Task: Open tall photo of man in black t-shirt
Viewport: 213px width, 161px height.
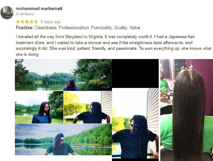Action: pyautogui.click(x=135, y=123)
